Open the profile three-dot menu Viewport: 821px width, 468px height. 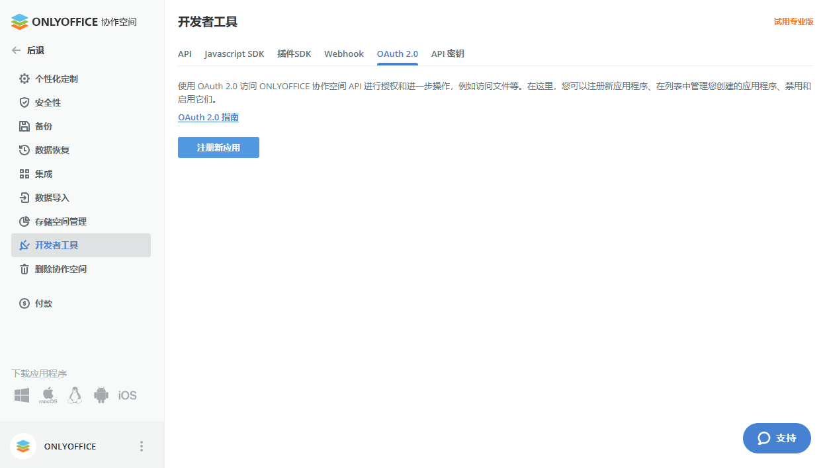[141, 446]
